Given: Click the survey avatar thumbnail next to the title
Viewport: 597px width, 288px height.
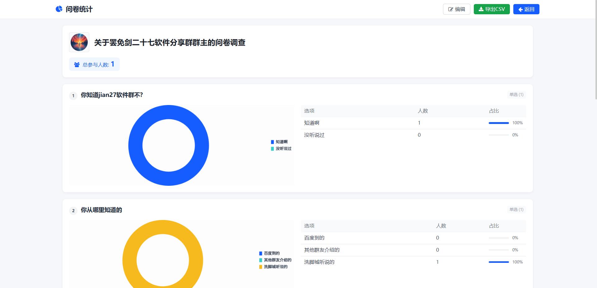Looking at the screenshot, I should click(x=79, y=43).
